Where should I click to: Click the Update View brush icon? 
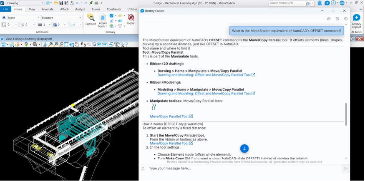click(x=45, y=45)
